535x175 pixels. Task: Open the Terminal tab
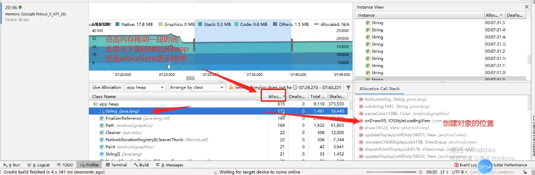[x=116, y=165]
